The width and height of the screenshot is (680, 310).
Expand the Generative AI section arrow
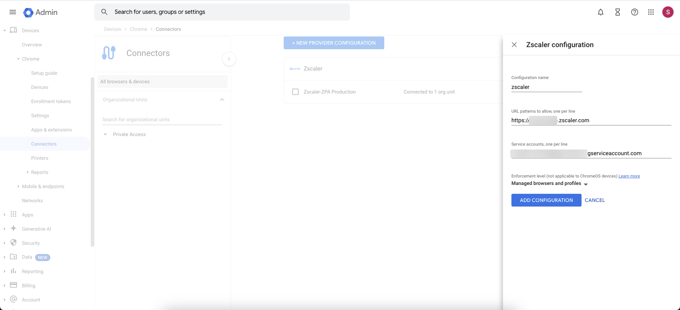point(5,229)
